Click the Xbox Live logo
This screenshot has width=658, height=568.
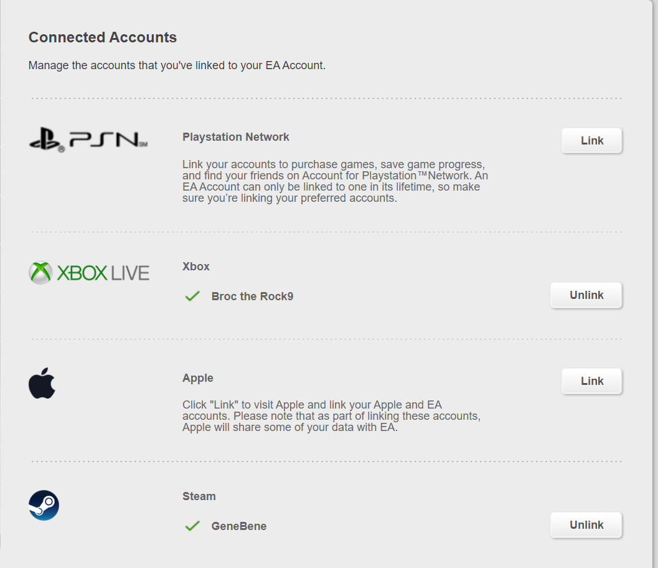[89, 273]
